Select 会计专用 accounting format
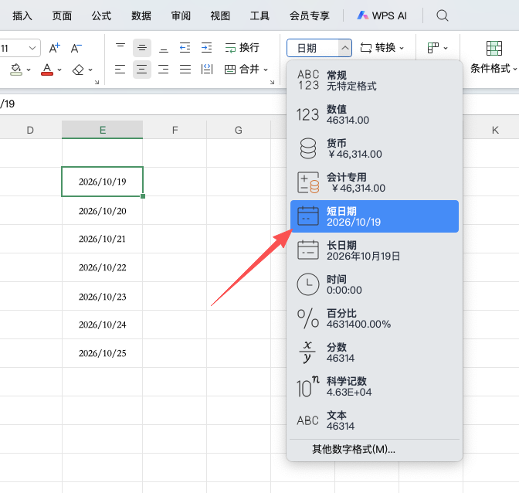Viewport: 519px width, 493px height. (375, 182)
